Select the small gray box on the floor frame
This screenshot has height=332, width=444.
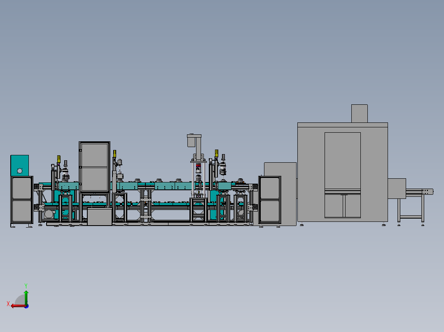pyautogui.click(x=99, y=217)
